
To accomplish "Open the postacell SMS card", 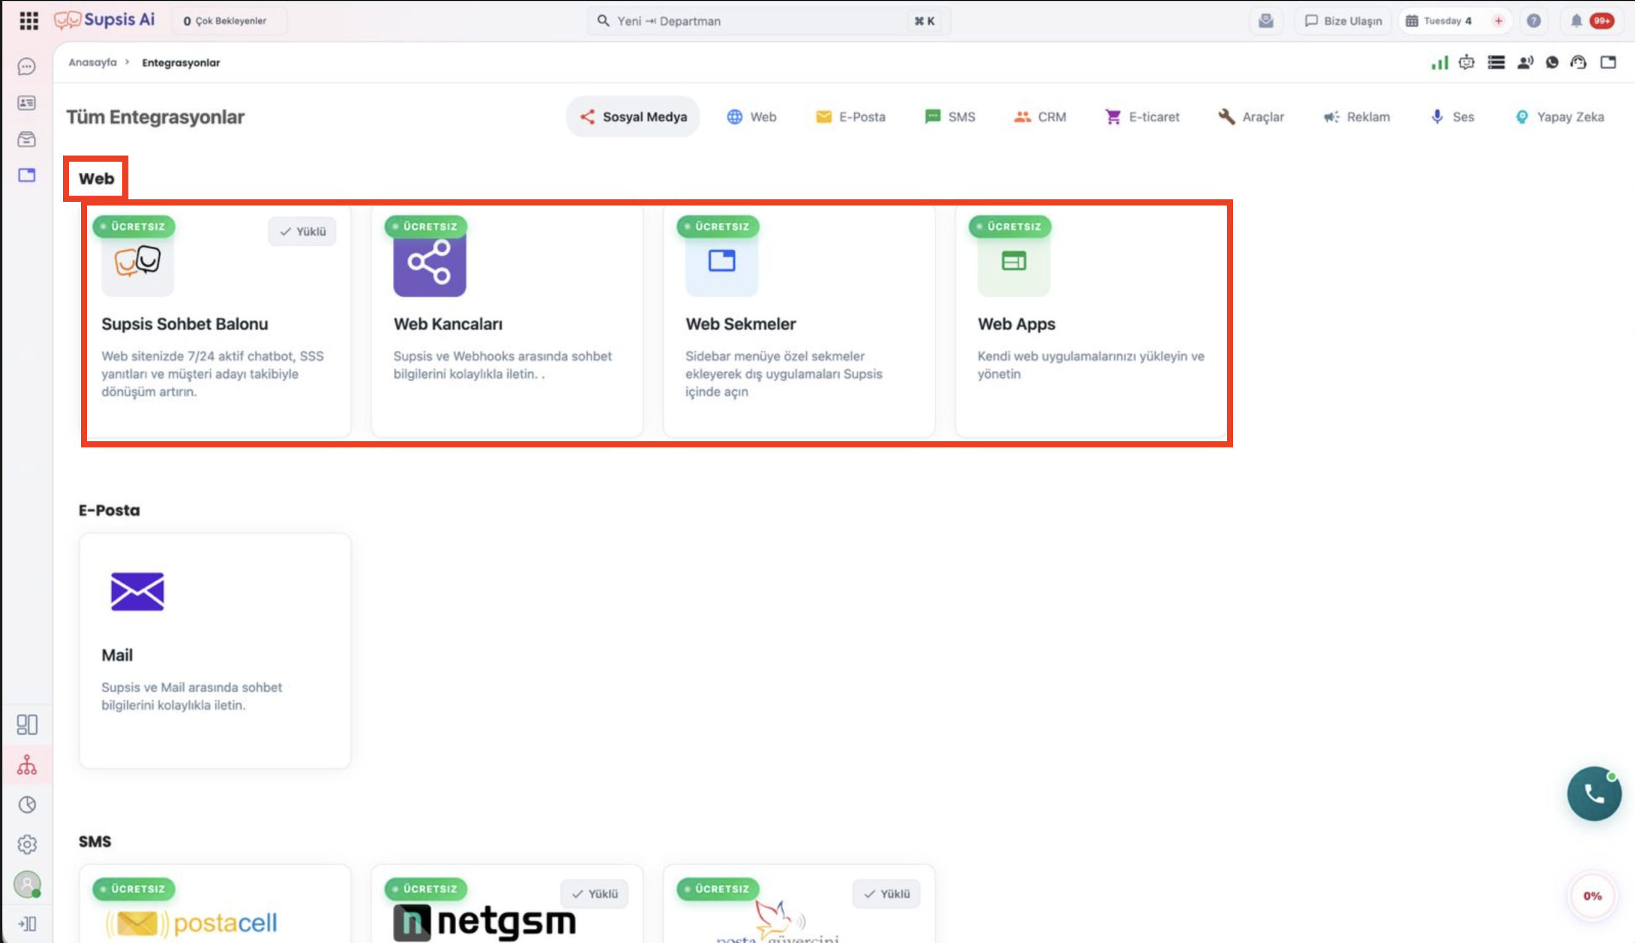I will coord(215,904).
